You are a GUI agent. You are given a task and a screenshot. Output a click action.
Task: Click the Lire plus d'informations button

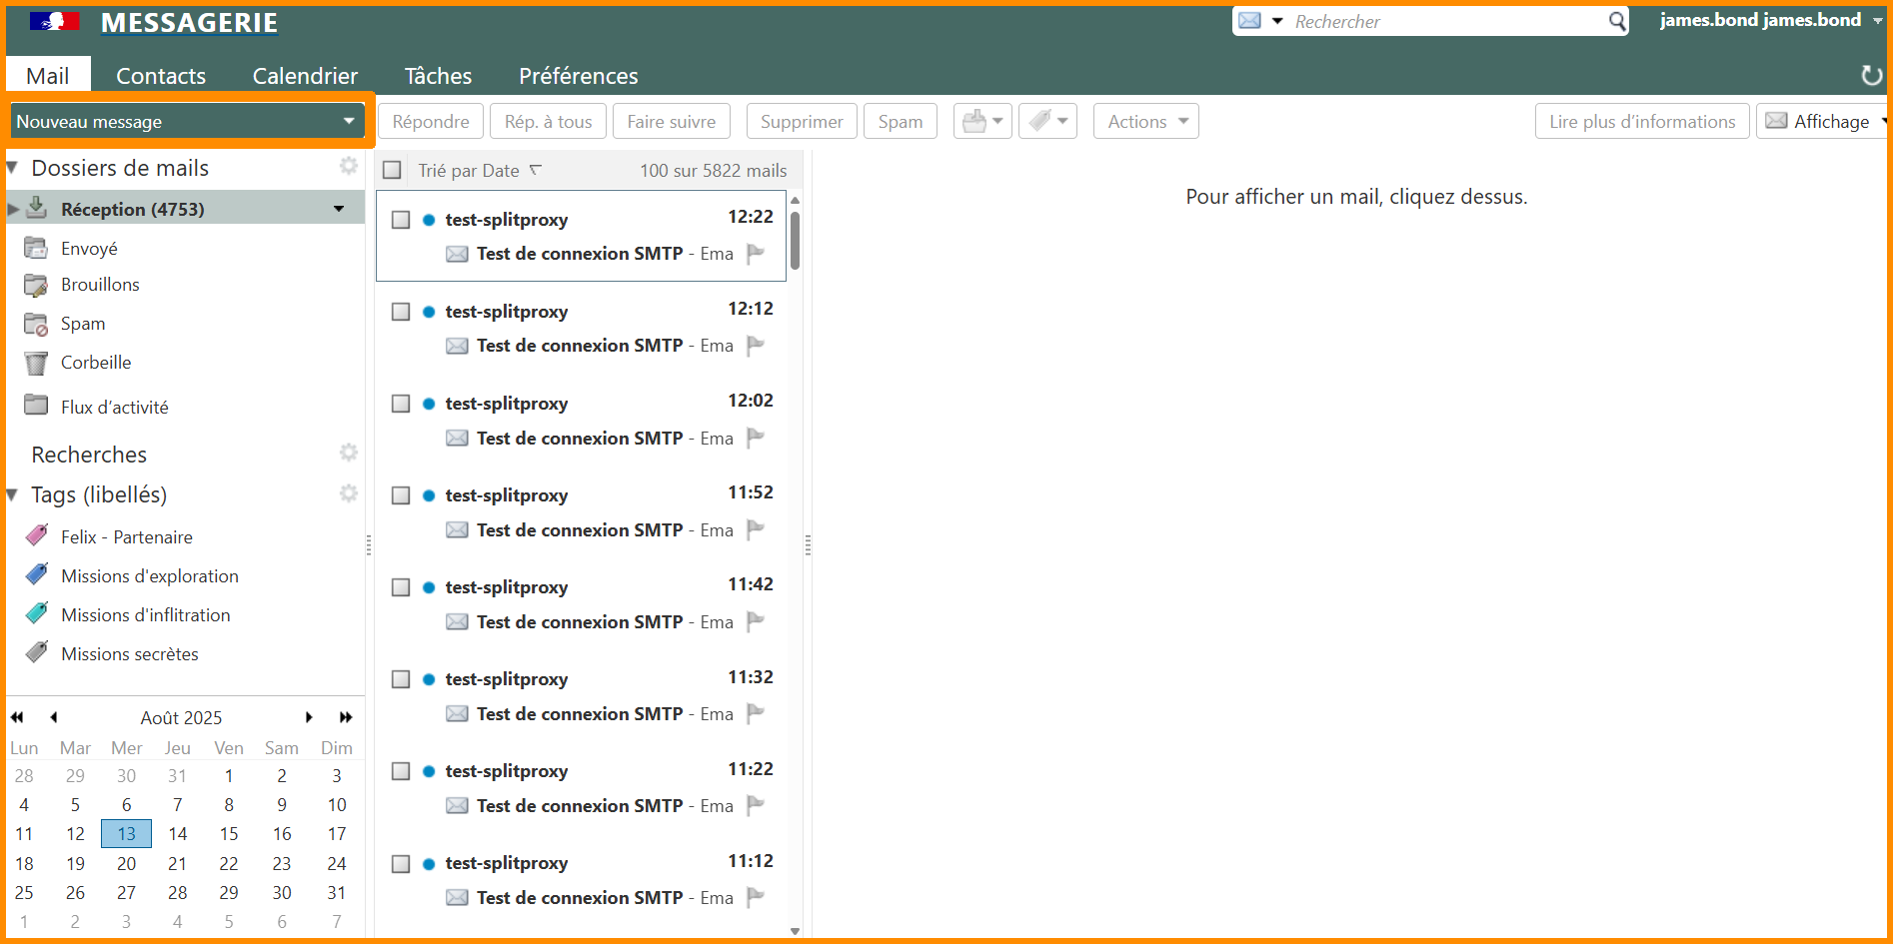click(x=1641, y=121)
